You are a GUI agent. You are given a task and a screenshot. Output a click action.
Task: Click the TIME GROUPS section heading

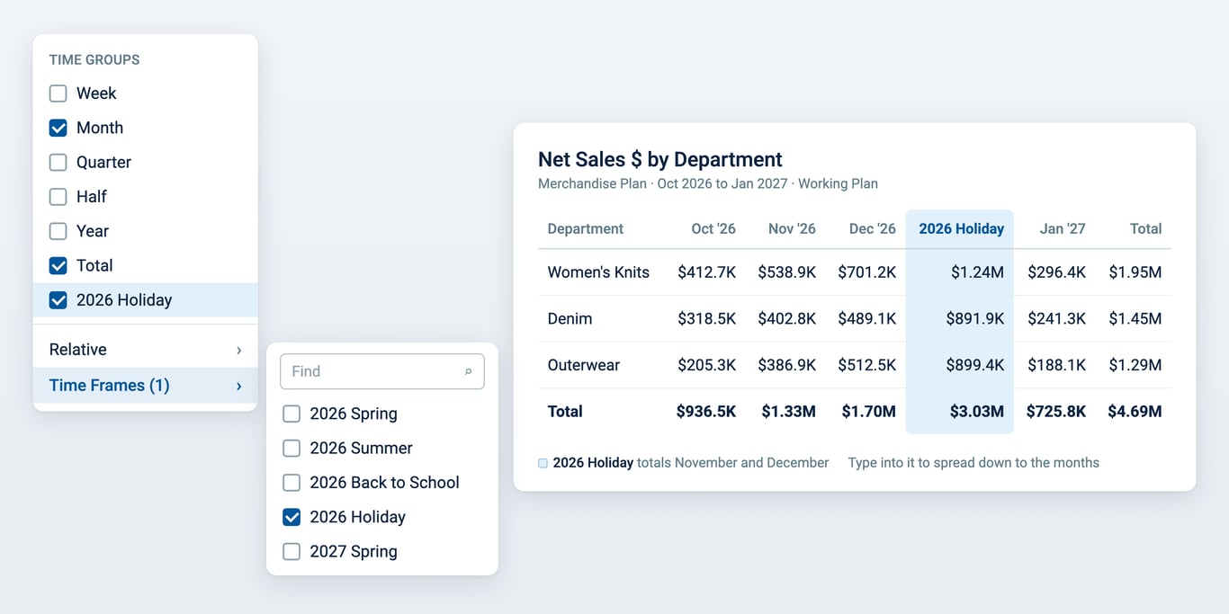(x=94, y=60)
